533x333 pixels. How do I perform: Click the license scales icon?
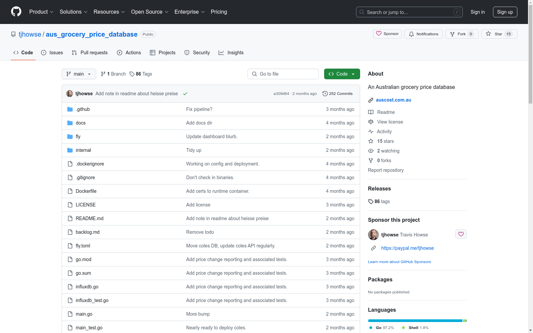(371, 122)
